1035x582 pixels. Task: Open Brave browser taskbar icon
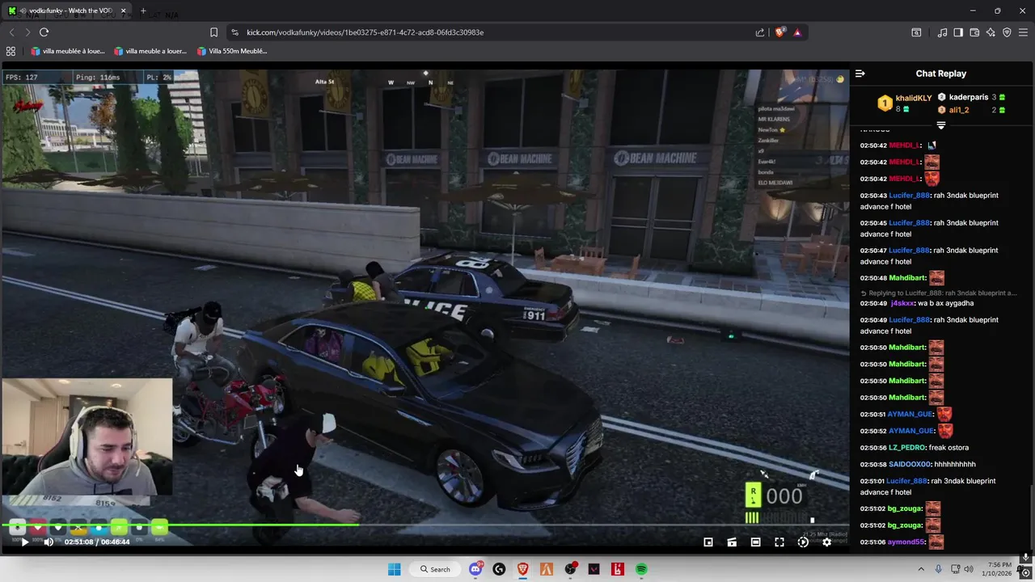[522, 569]
